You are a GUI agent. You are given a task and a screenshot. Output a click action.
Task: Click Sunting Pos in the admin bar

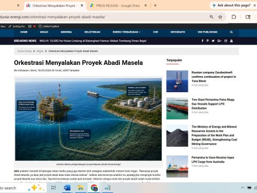tap(17, 26)
